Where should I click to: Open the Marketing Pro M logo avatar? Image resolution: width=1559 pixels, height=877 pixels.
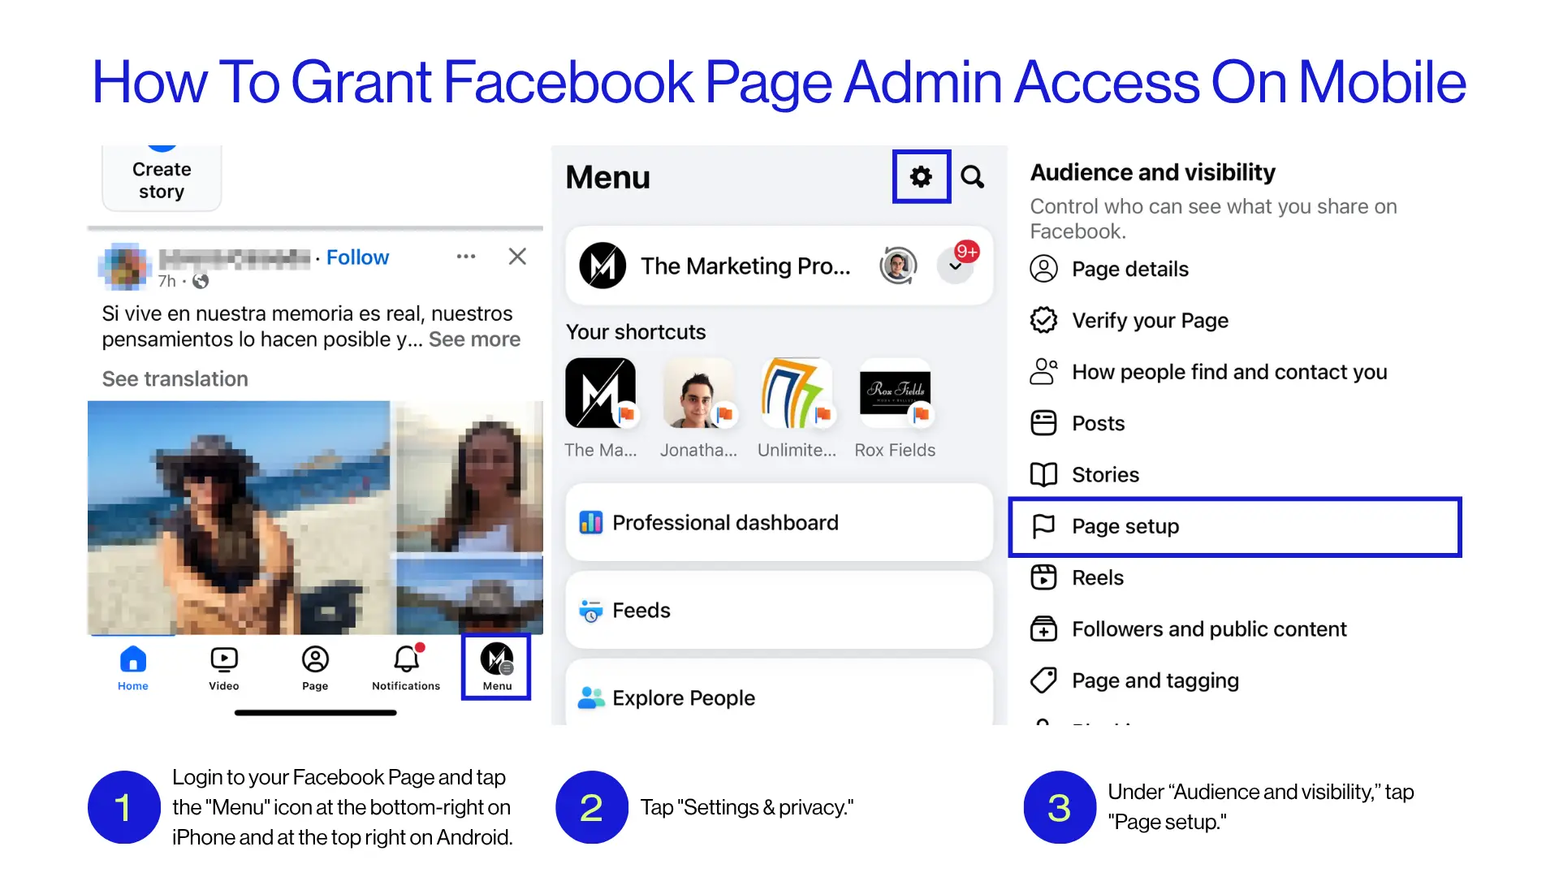(x=602, y=266)
